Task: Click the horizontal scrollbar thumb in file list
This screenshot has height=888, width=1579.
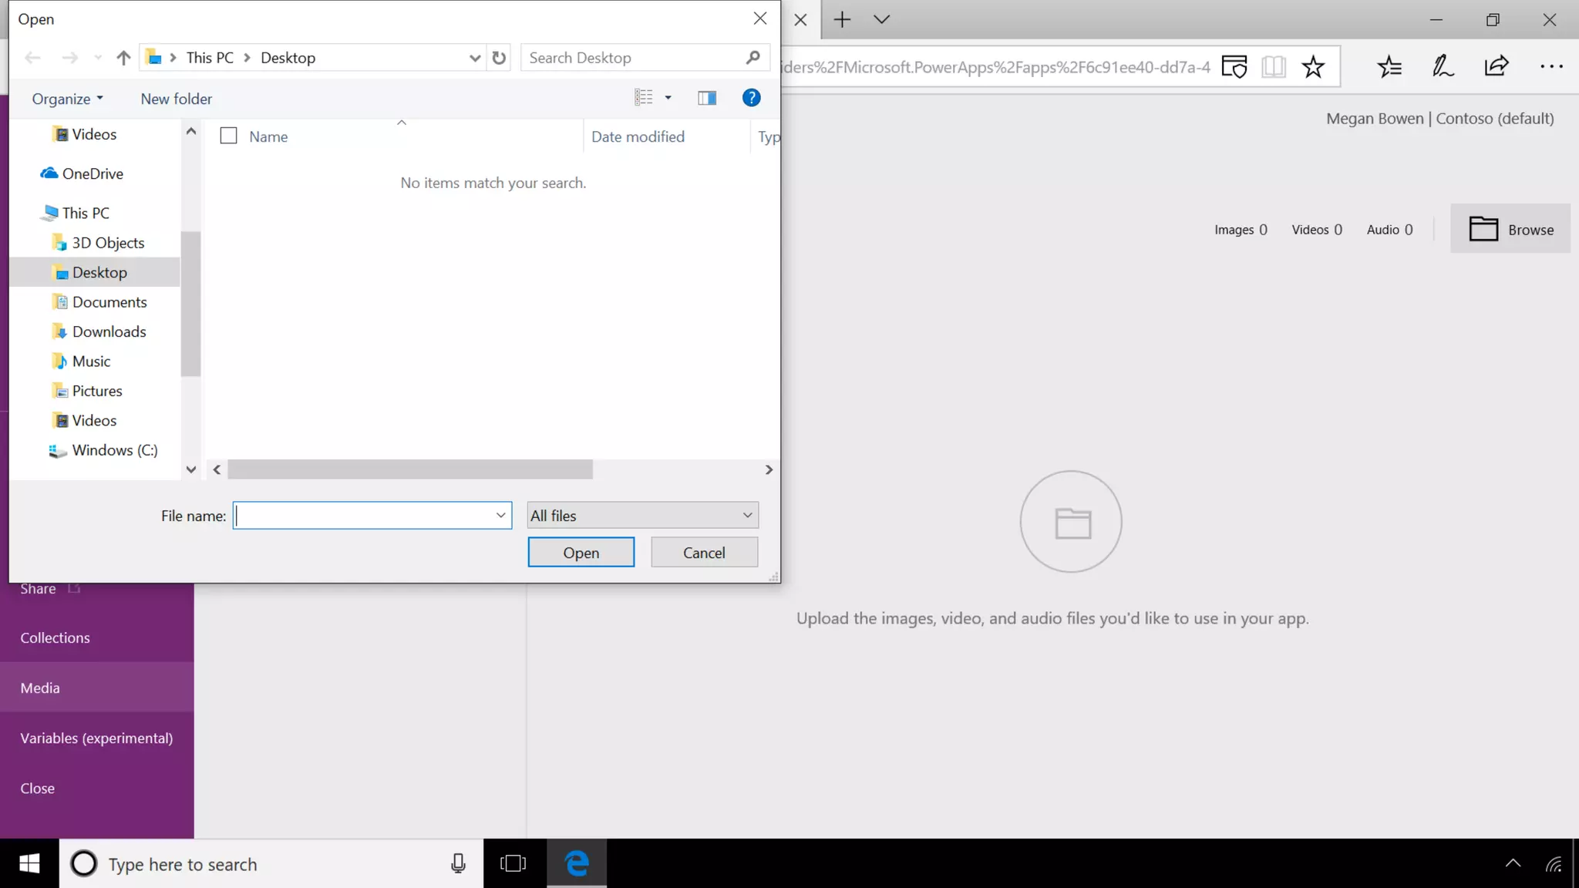Action: point(410,469)
